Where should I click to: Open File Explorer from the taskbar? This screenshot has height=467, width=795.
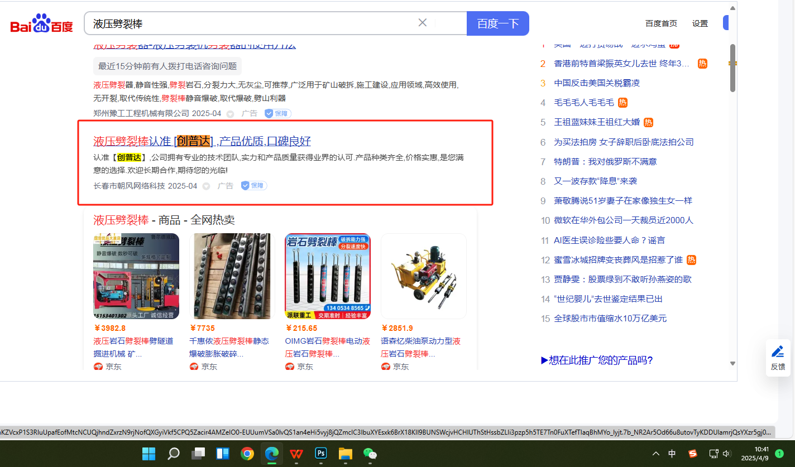[346, 454]
